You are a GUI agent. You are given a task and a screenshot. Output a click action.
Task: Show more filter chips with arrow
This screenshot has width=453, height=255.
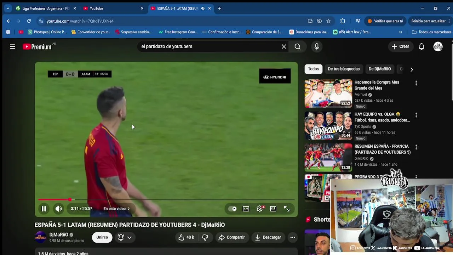tap(412, 69)
